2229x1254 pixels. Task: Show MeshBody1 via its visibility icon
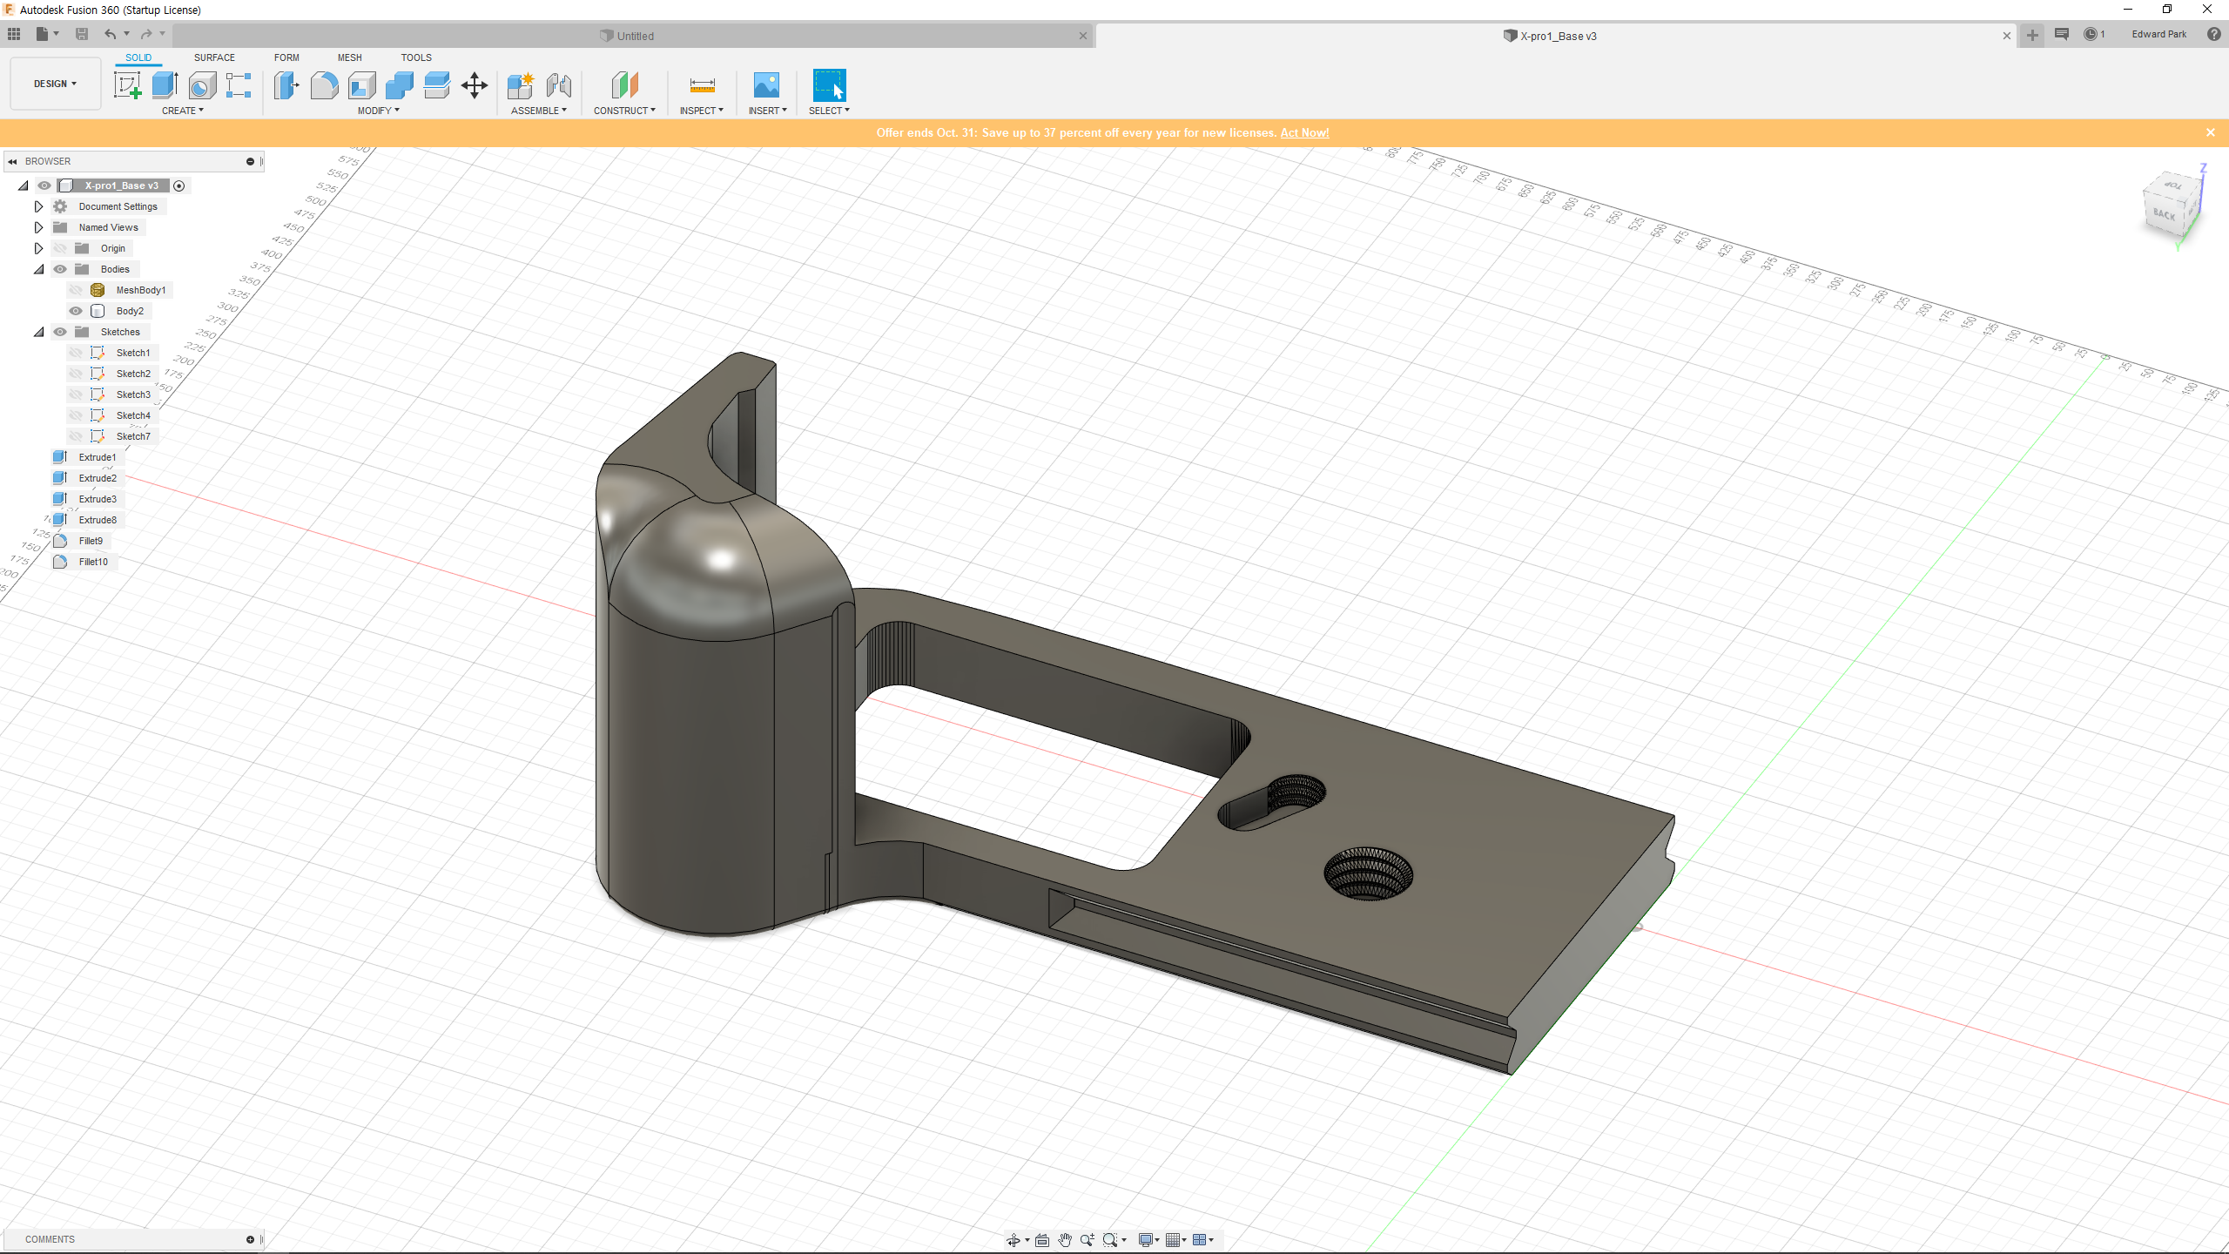(76, 290)
